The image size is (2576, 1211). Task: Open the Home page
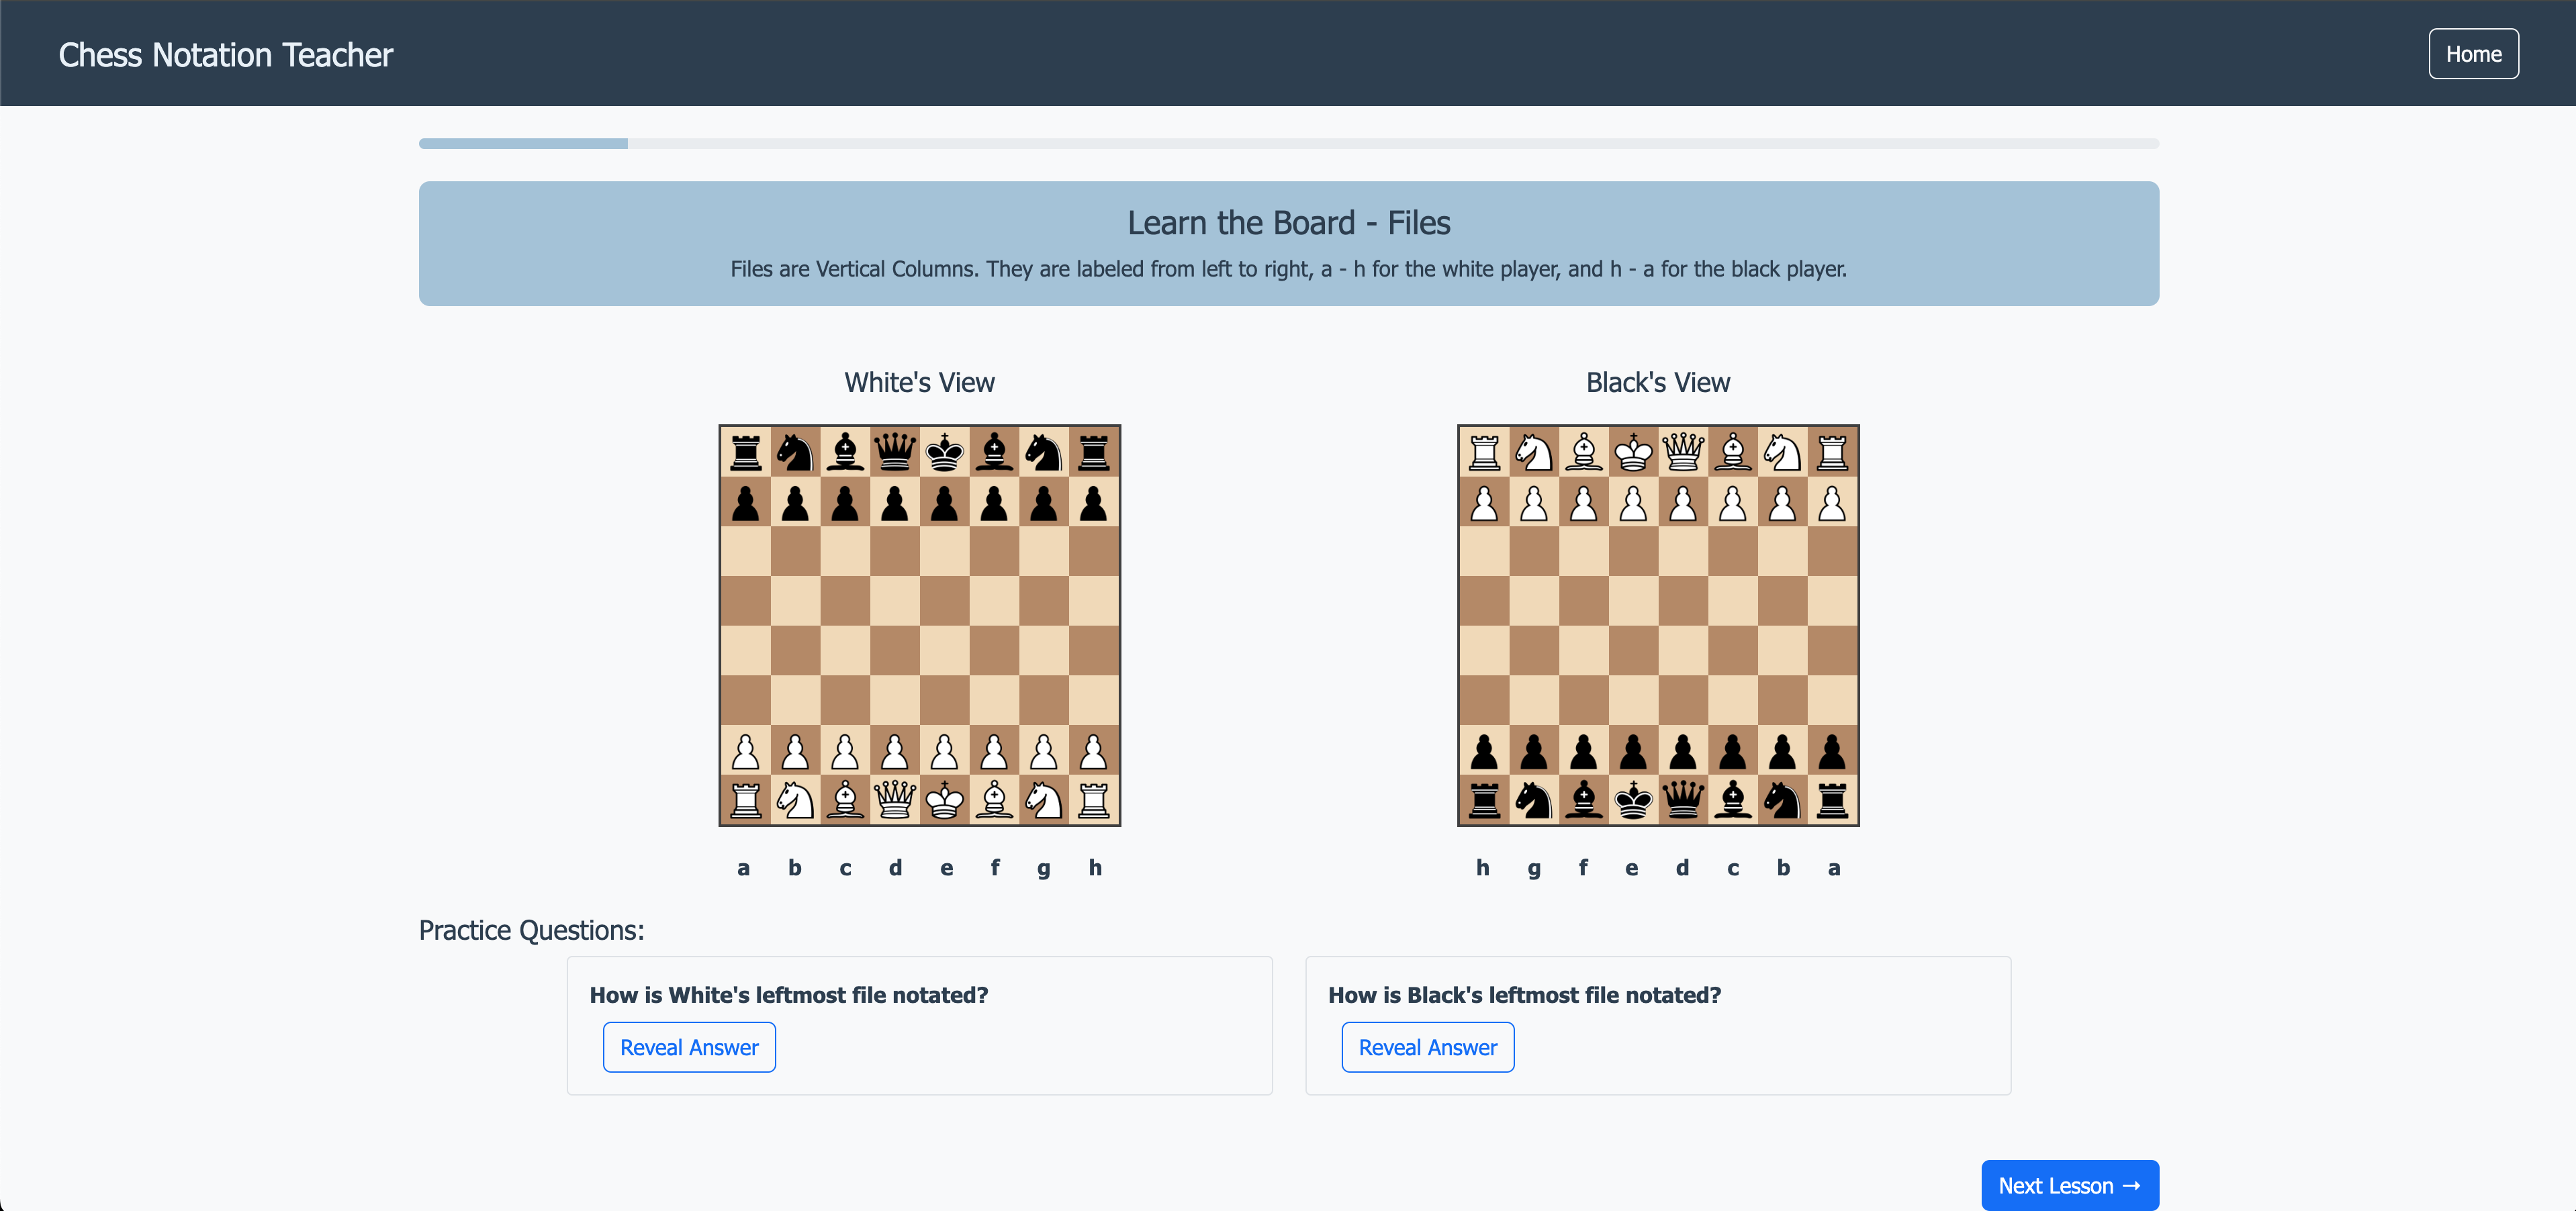pyautogui.click(x=2473, y=54)
